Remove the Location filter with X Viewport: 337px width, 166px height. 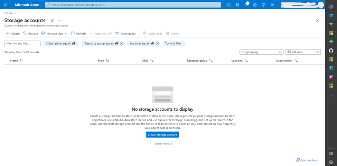pyautogui.click(x=157, y=44)
